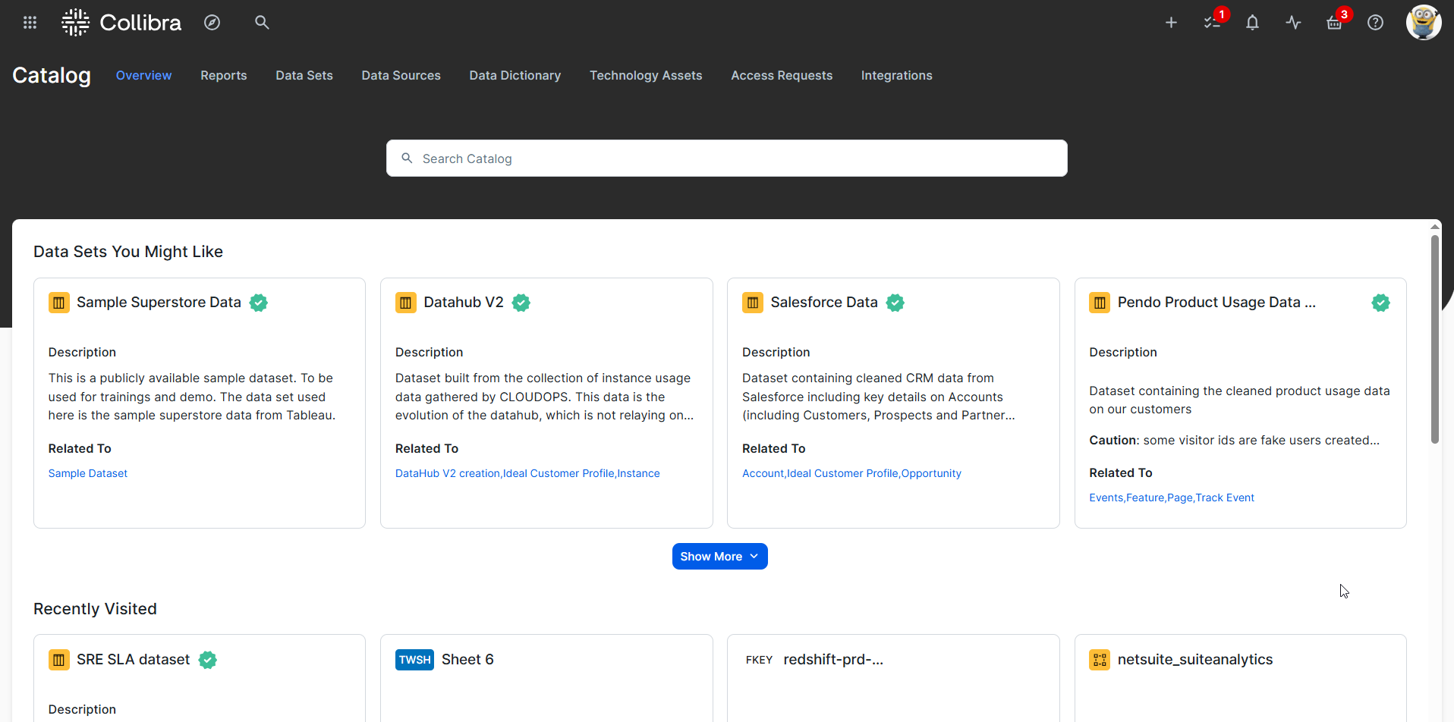This screenshot has width=1454, height=722.
Task: Click the Sample Dataset link
Action: tap(88, 473)
